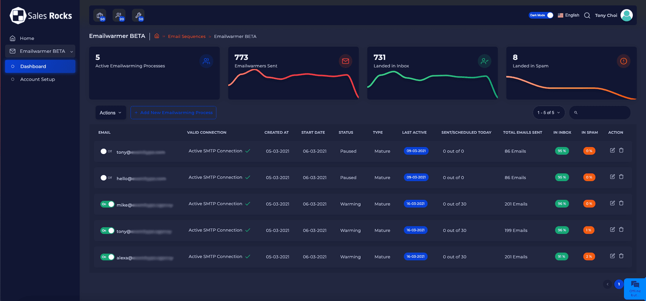Open the Actions dropdown
Image resolution: width=646 pixels, height=301 pixels.
tap(110, 113)
